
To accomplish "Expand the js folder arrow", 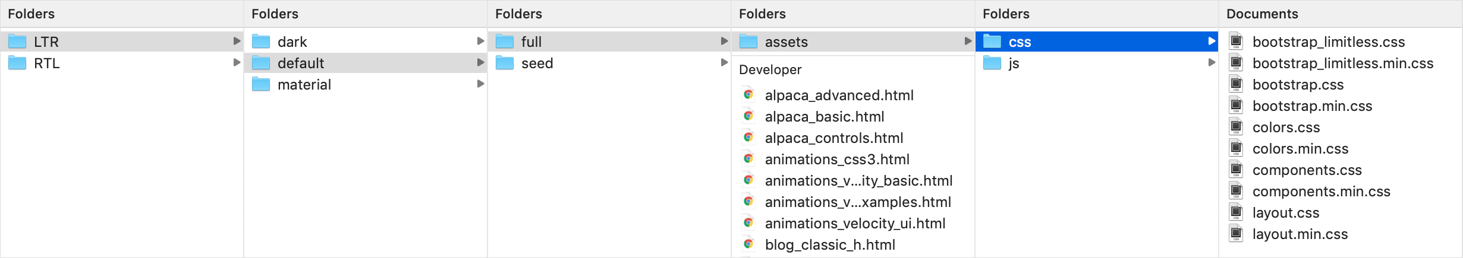I will tap(1212, 62).
